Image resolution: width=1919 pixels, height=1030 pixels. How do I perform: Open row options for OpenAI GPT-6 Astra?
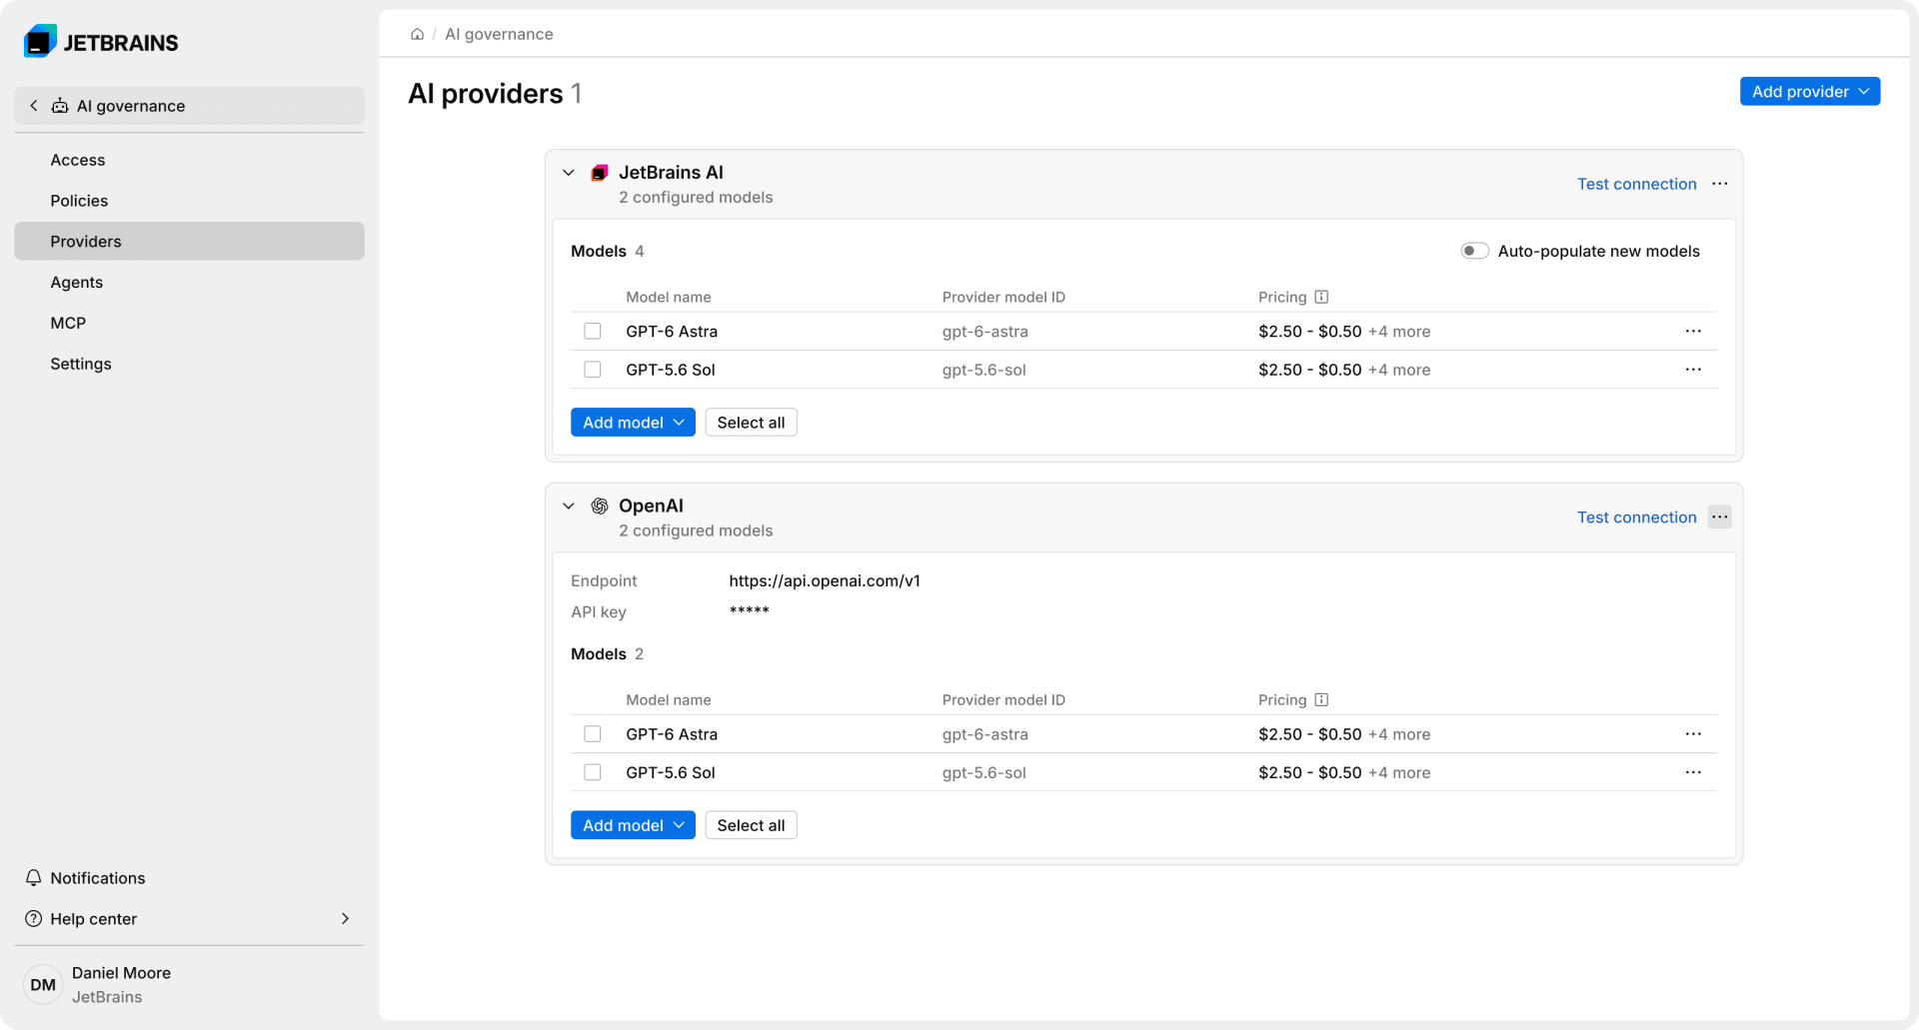1693,734
